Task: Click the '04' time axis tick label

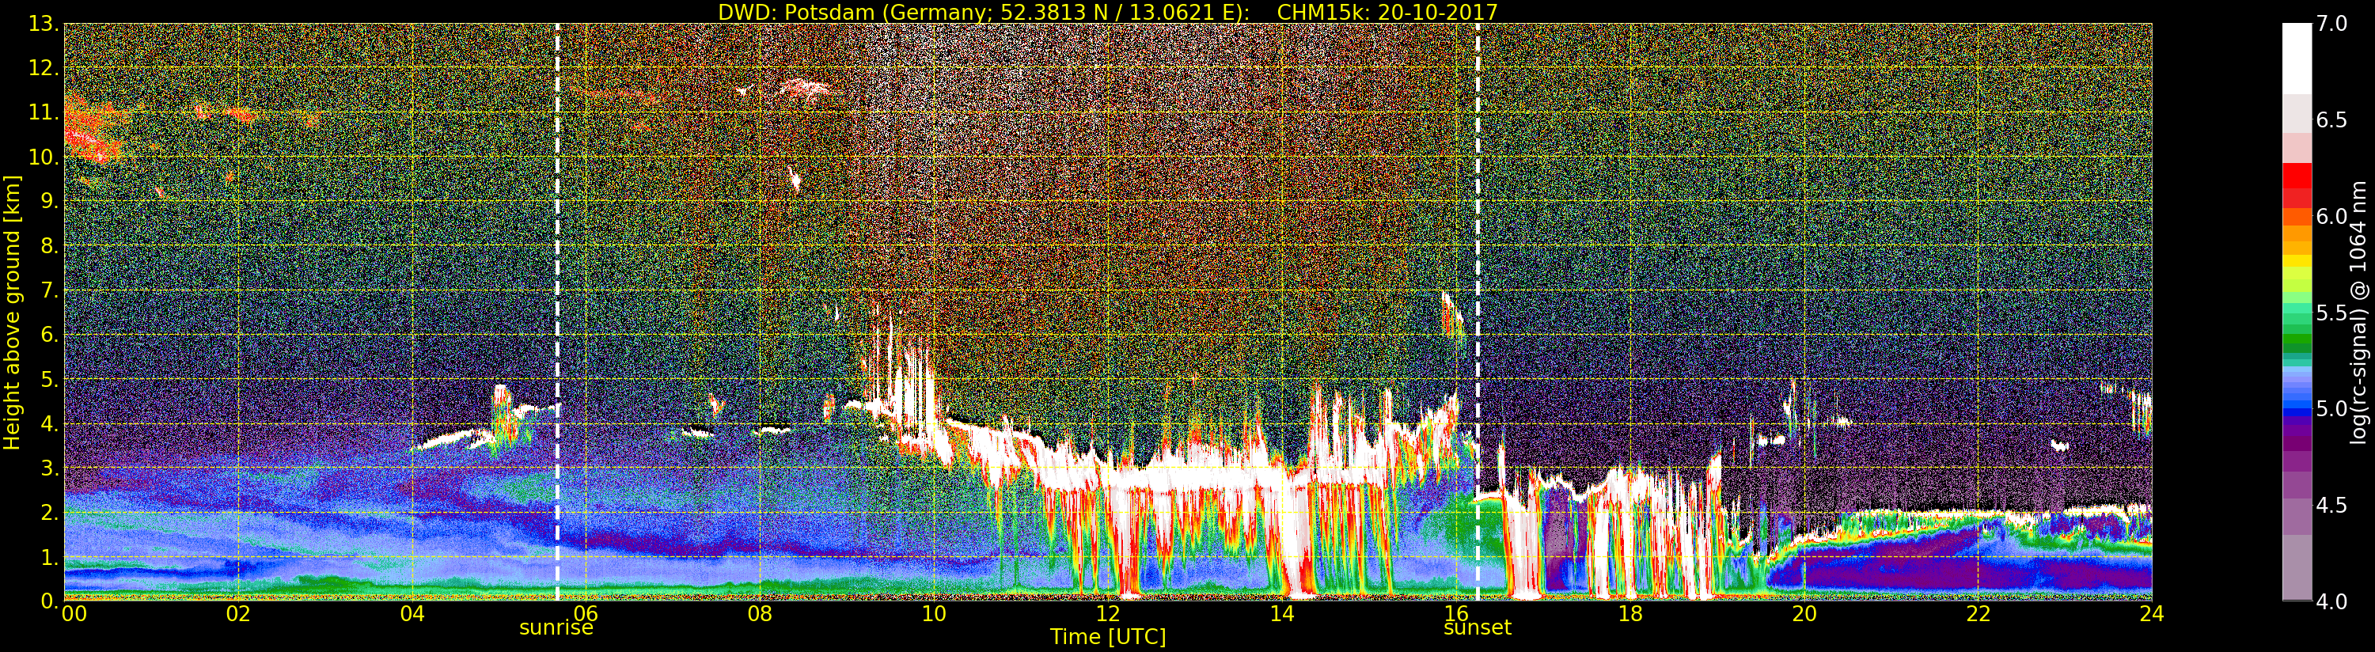Action: click(x=412, y=613)
